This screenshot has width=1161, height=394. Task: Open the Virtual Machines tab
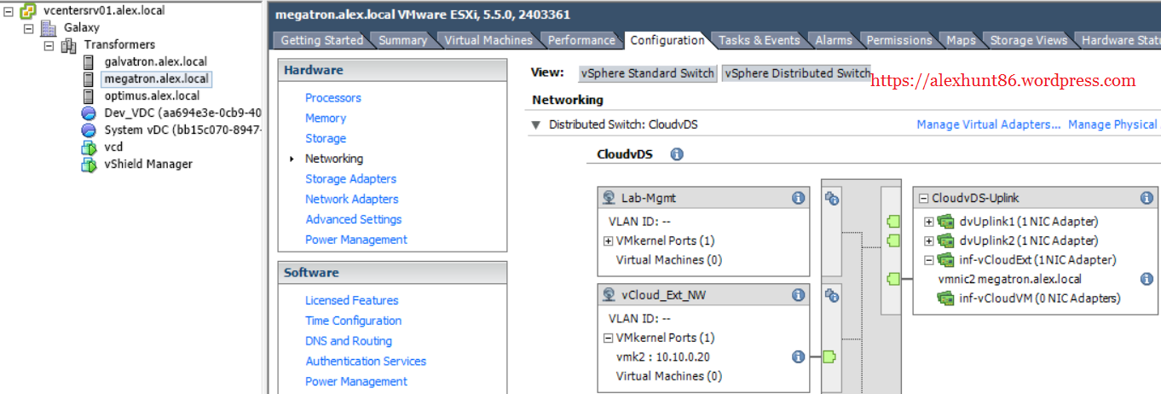[x=488, y=40]
